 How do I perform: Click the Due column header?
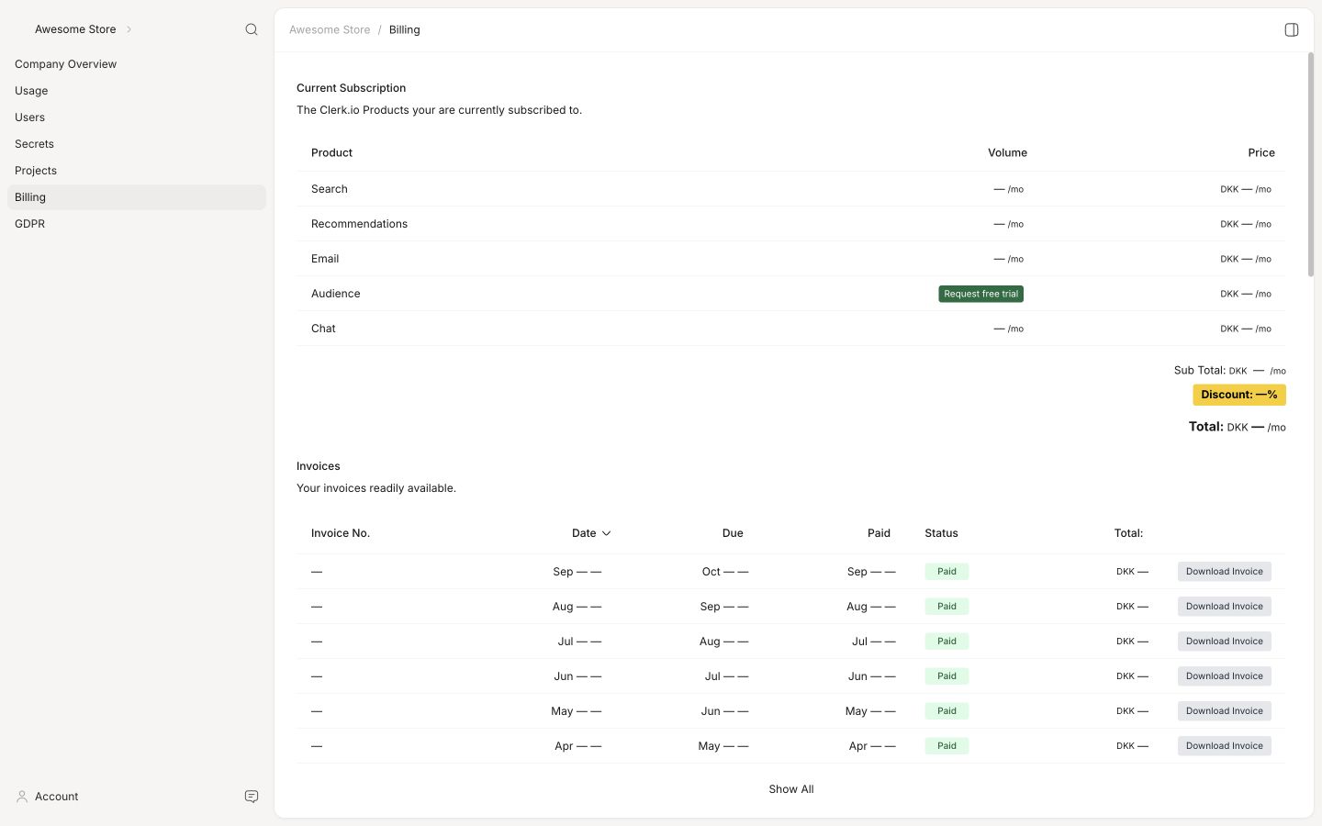(733, 533)
